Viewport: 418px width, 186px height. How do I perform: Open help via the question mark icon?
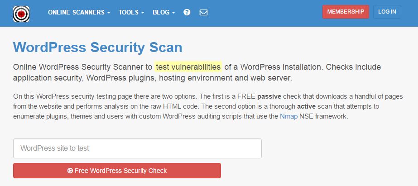point(187,12)
